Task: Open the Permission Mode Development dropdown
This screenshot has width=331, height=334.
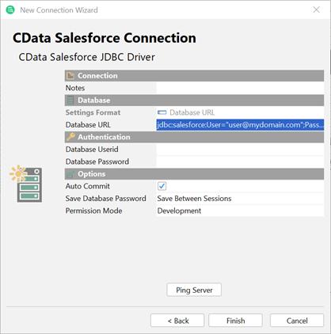Action: [x=240, y=211]
